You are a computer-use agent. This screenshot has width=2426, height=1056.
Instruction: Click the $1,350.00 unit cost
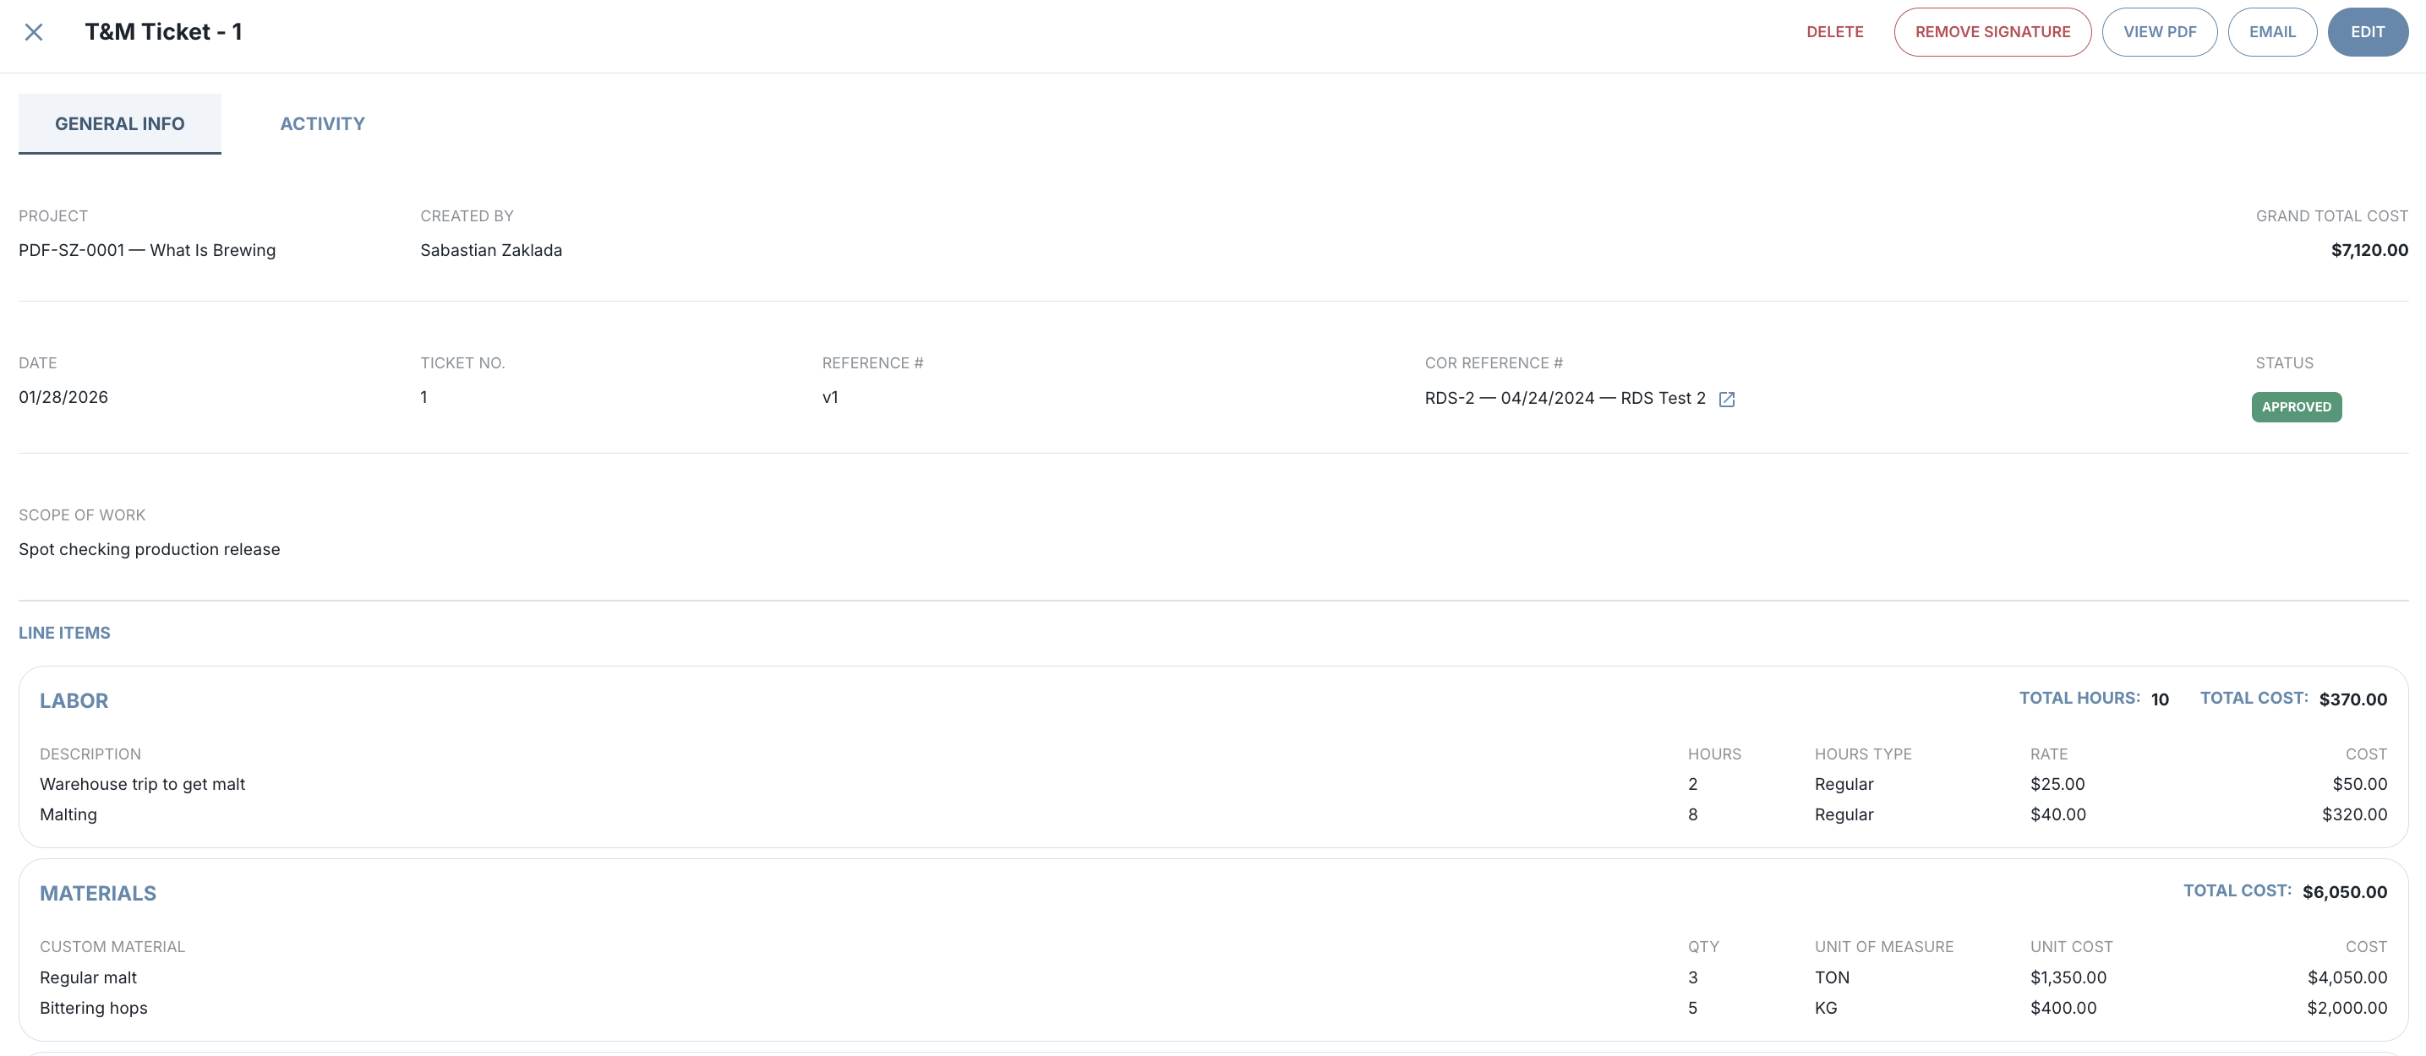point(2068,978)
